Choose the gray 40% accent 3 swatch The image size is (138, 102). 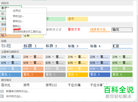(55, 63)
